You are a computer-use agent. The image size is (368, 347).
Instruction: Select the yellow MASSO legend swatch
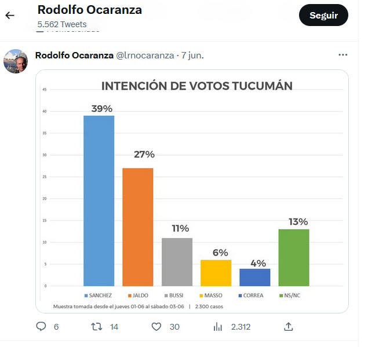pyautogui.click(x=201, y=296)
